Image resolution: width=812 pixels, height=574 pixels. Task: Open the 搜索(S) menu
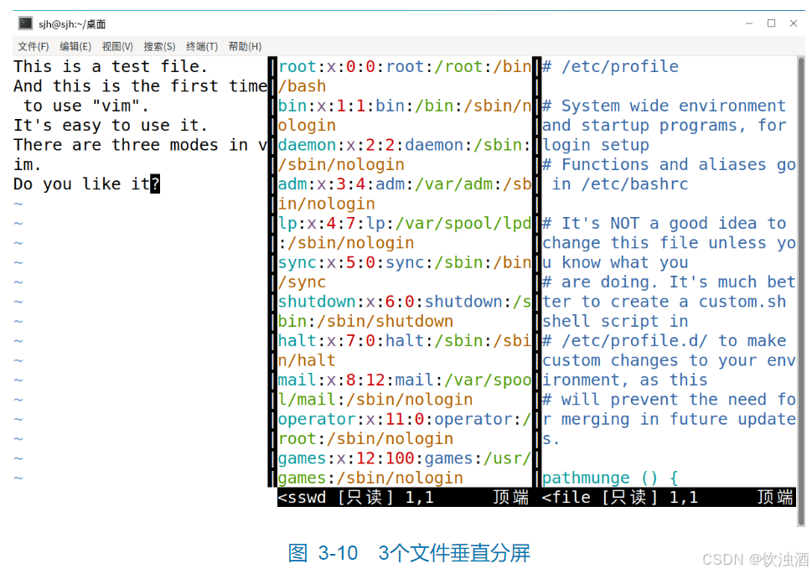[159, 47]
